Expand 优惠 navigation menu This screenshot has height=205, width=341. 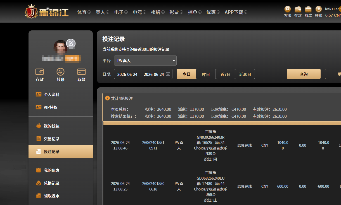pos(213,12)
